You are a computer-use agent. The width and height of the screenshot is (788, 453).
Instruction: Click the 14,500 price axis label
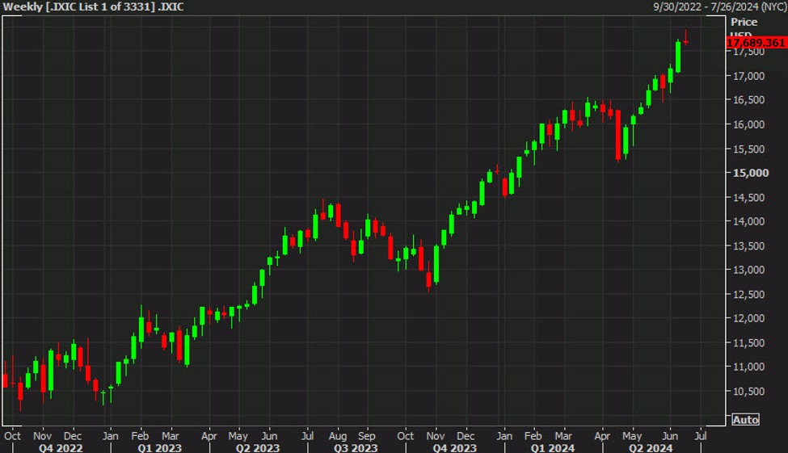748,197
